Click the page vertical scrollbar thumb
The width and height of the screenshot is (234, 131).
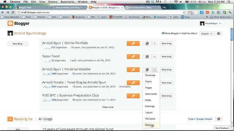(232, 34)
